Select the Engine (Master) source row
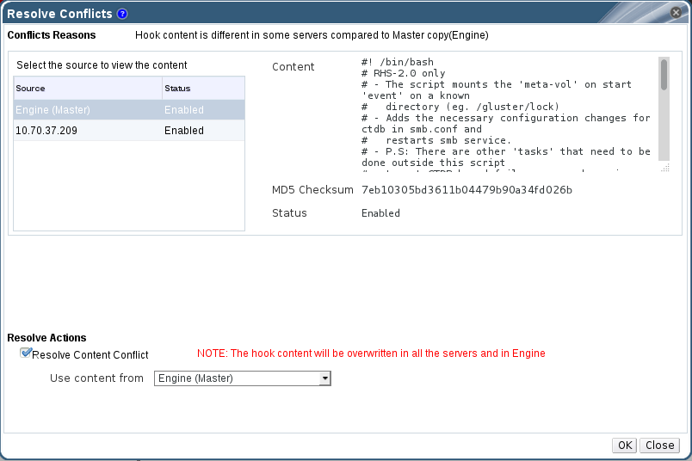 coord(88,110)
